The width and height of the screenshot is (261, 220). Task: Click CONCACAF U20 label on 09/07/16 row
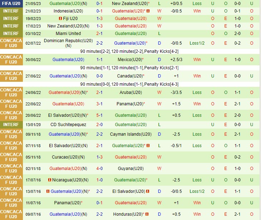(x=11, y=214)
